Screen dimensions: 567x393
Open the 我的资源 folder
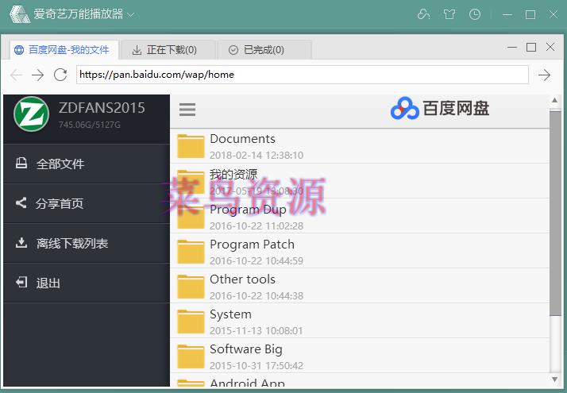[x=360, y=181]
